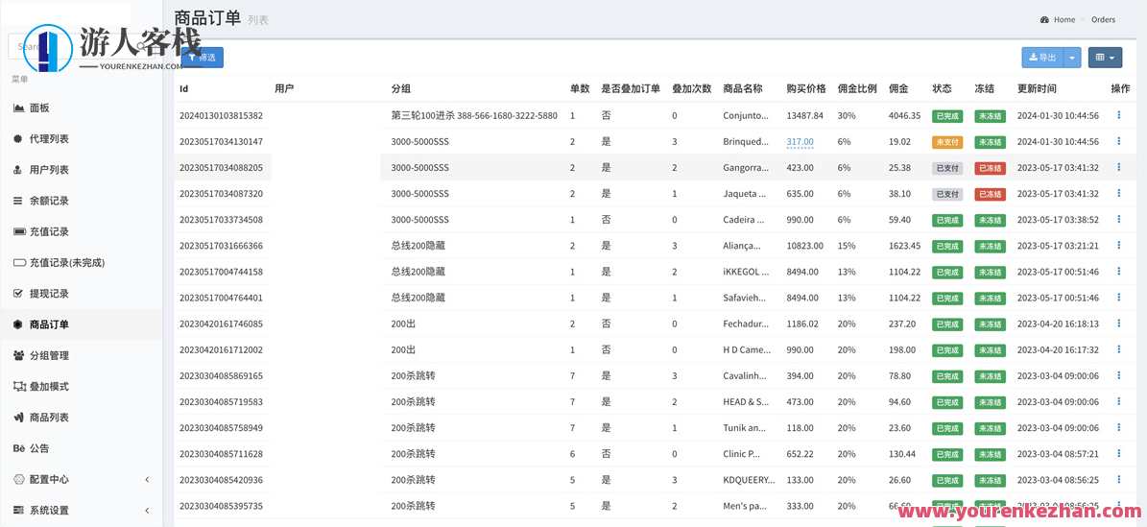Open the 面板 dashboard chart icon

pyautogui.click(x=19, y=108)
